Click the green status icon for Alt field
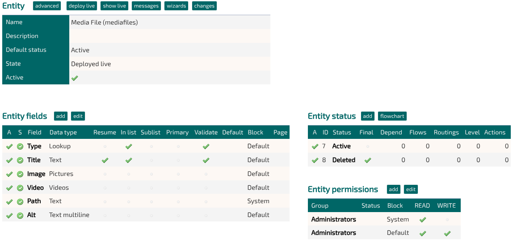 coord(20,216)
